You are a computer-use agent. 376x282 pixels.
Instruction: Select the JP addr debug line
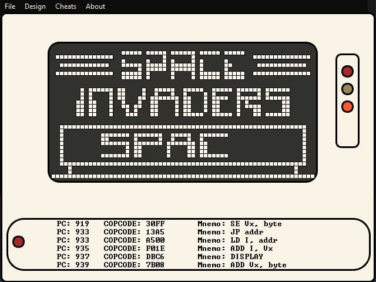[x=221, y=232]
